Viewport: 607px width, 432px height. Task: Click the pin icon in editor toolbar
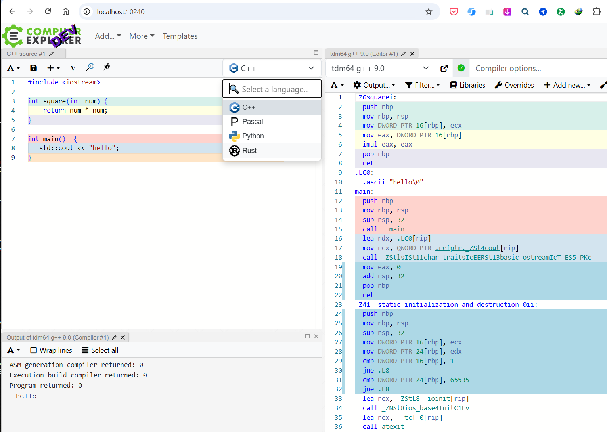106,67
